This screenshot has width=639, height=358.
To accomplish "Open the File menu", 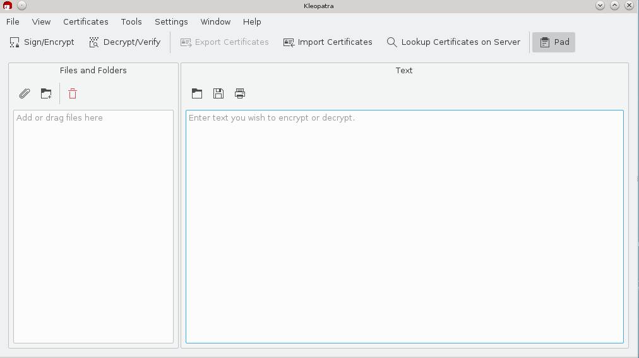I will [x=13, y=21].
